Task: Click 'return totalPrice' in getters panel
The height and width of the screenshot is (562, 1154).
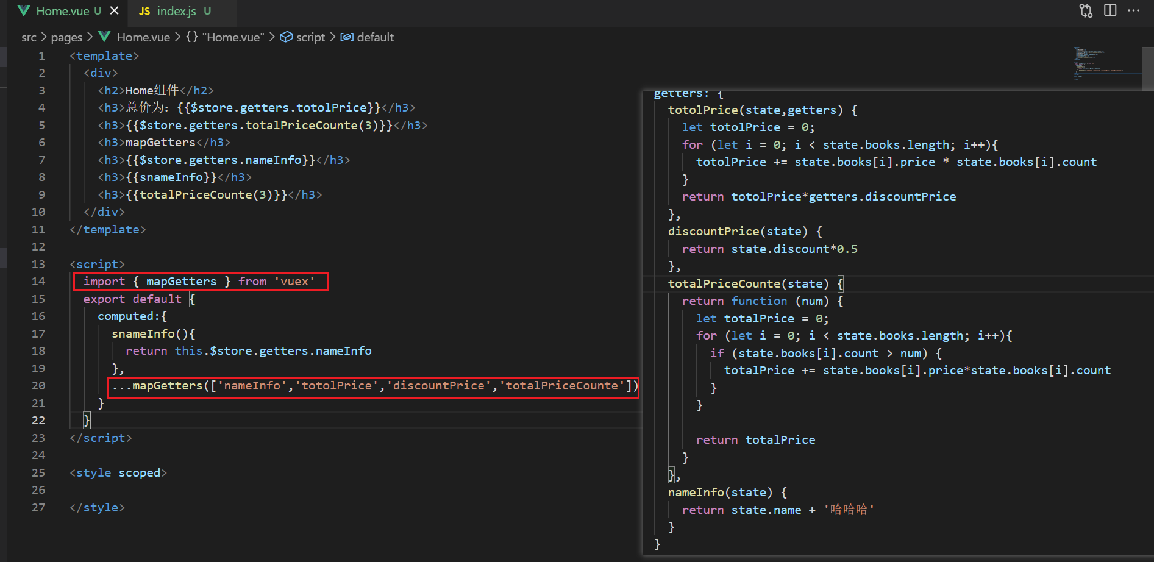Action: coord(756,440)
